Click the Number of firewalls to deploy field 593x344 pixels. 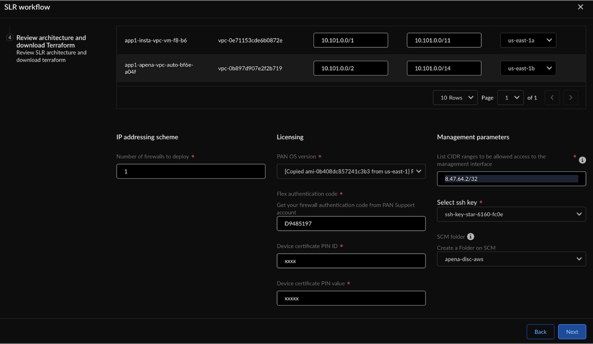coord(190,172)
